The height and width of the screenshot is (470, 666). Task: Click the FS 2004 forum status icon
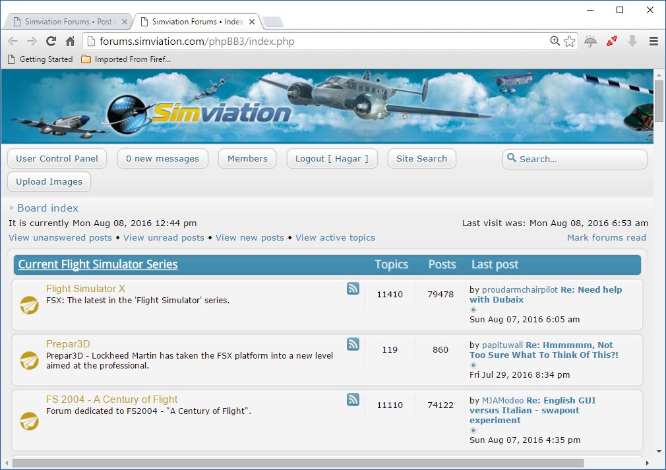pos(29,421)
